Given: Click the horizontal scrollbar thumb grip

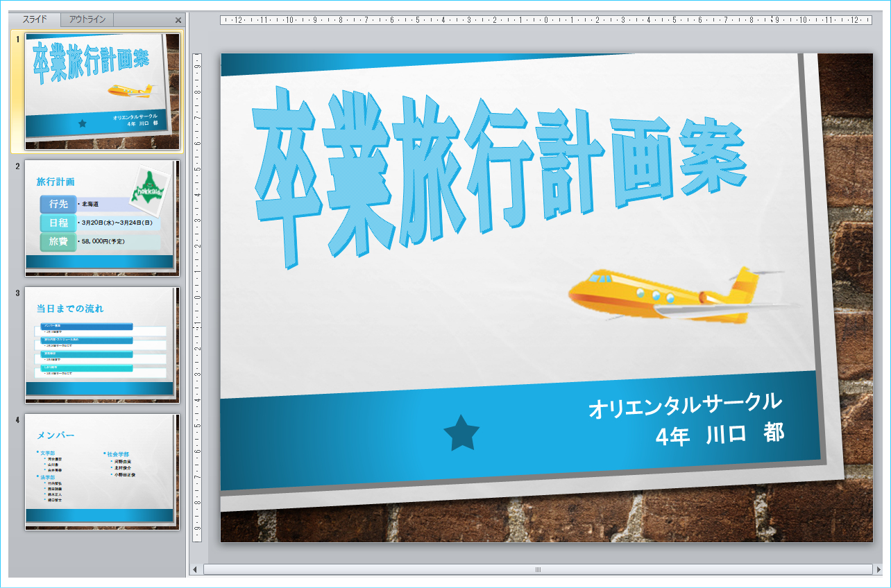Looking at the screenshot, I should point(537,569).
